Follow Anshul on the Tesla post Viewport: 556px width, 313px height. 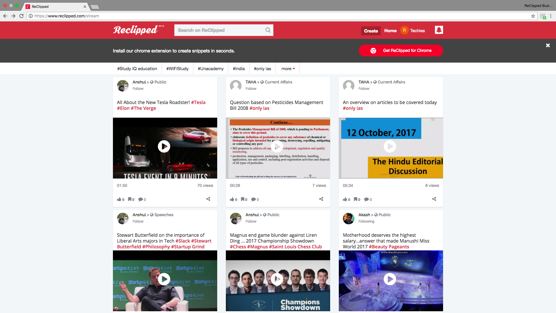coord(138,89)
